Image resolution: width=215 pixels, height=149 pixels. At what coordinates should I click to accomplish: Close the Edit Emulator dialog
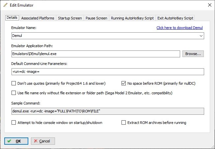[209, 5]
